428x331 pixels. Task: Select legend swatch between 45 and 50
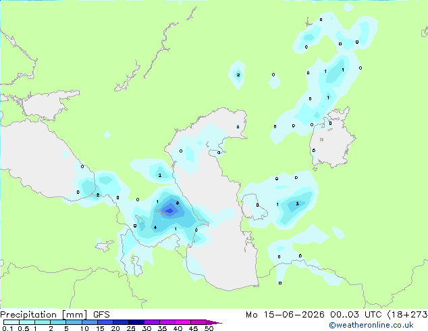click(x=198, y=322)
